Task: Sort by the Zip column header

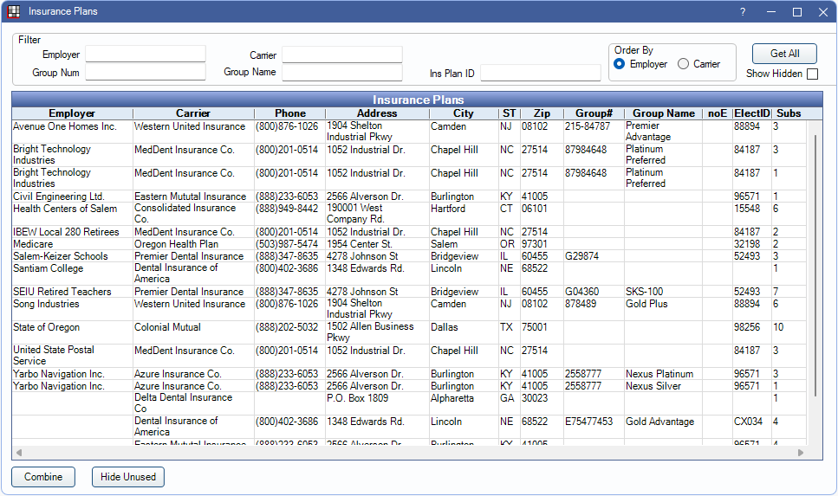Action: click(542, 113)
